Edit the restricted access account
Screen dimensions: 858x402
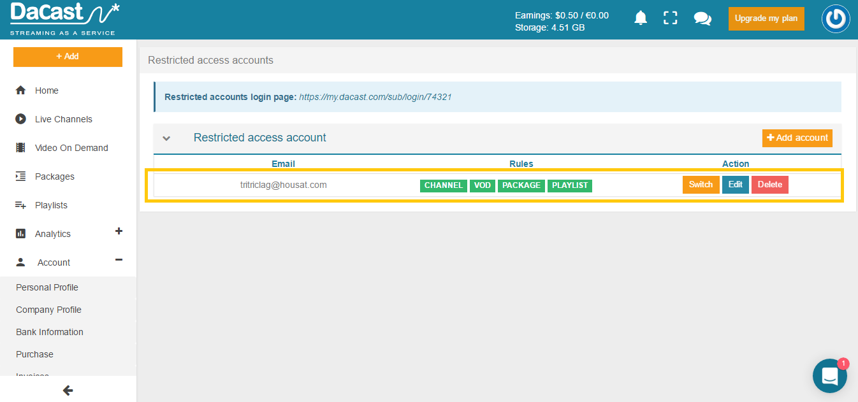pyautogui.click(x=735, y=185)
